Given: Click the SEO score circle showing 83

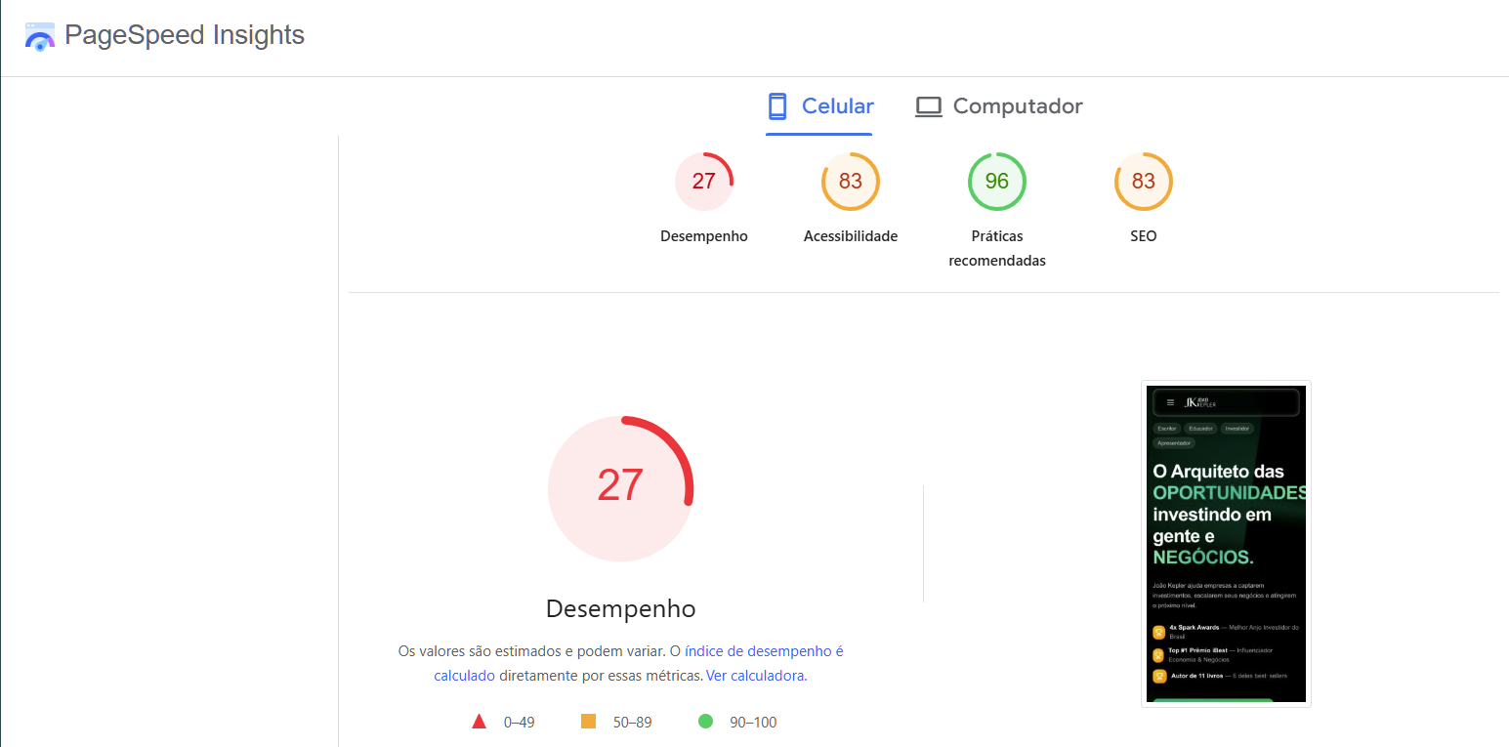Looking at the screenshot, I should point(1143,182).
